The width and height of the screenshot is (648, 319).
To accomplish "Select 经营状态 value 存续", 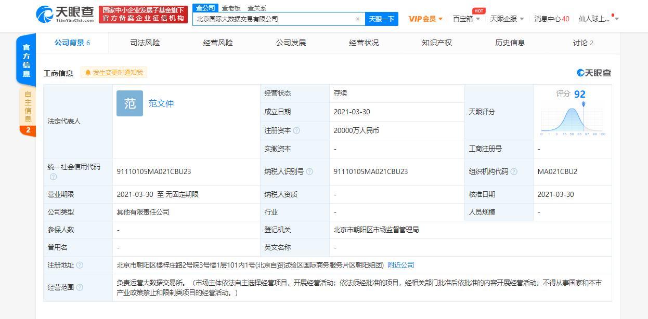I will coord(340,94).
